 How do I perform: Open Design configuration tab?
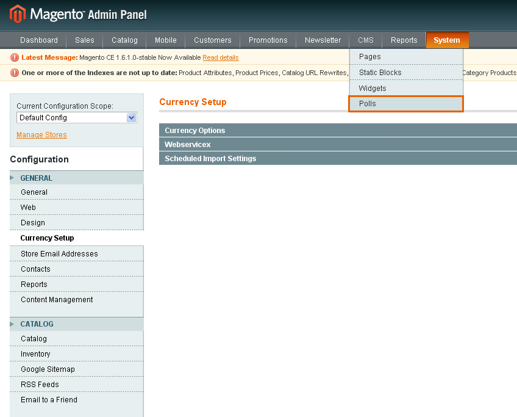(77, 222)
